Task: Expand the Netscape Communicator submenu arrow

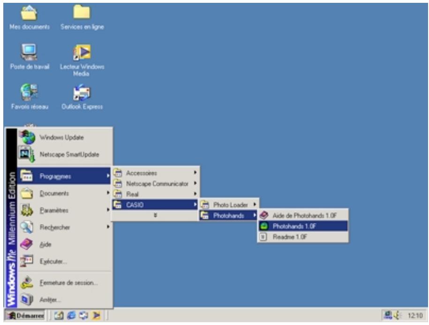Action: point(195,183)
